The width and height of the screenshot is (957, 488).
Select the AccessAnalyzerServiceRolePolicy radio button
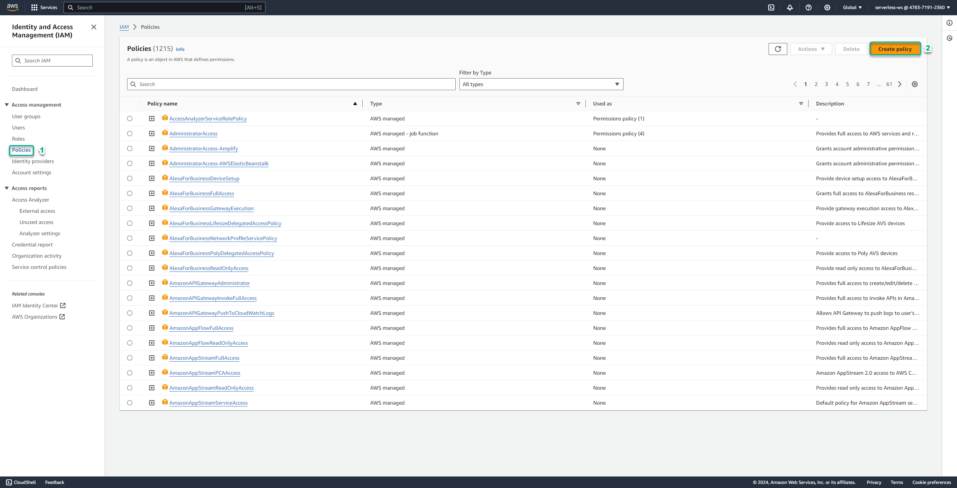tap(130, 118)
